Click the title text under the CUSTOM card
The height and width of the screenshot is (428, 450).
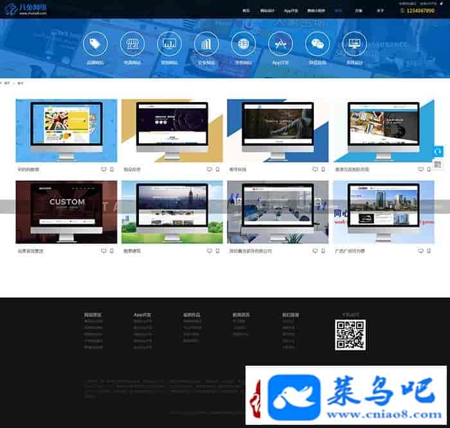30,251
